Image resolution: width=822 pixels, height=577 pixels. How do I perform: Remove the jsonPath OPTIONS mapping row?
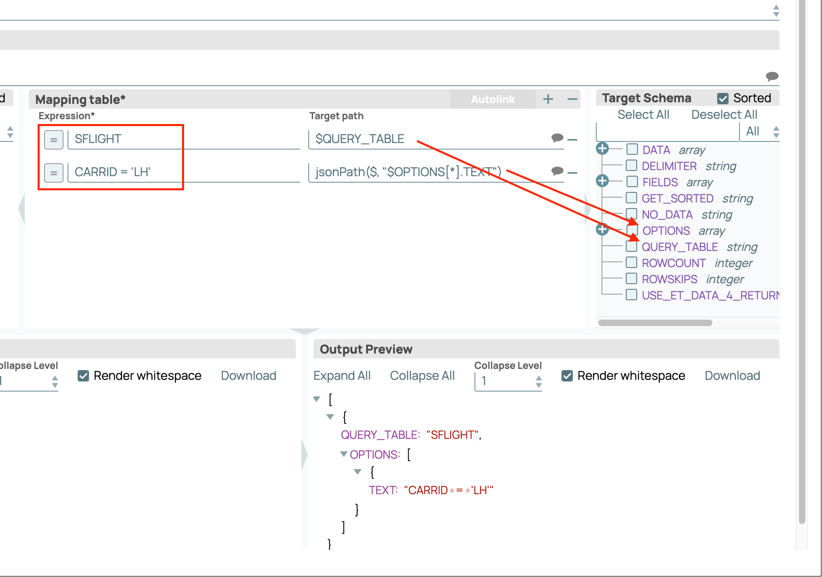click(x=572, y=173)
